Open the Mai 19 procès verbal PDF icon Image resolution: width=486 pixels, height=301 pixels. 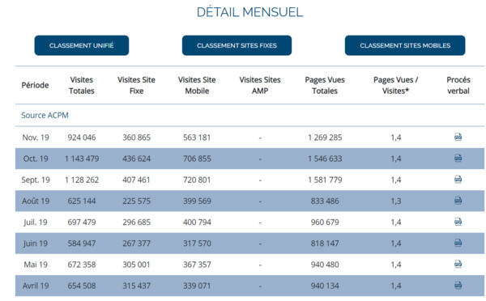click(458, 264)
